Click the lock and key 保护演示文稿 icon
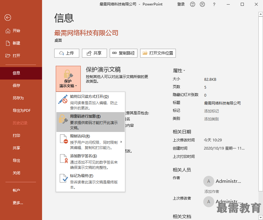The width and height of the screenshot is (263, 220). pos(68,74)
